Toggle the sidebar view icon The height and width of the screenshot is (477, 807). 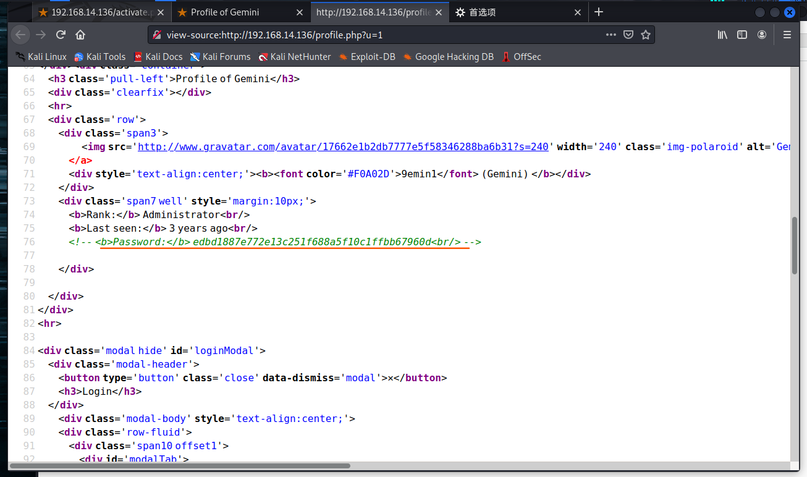(742, 35)
